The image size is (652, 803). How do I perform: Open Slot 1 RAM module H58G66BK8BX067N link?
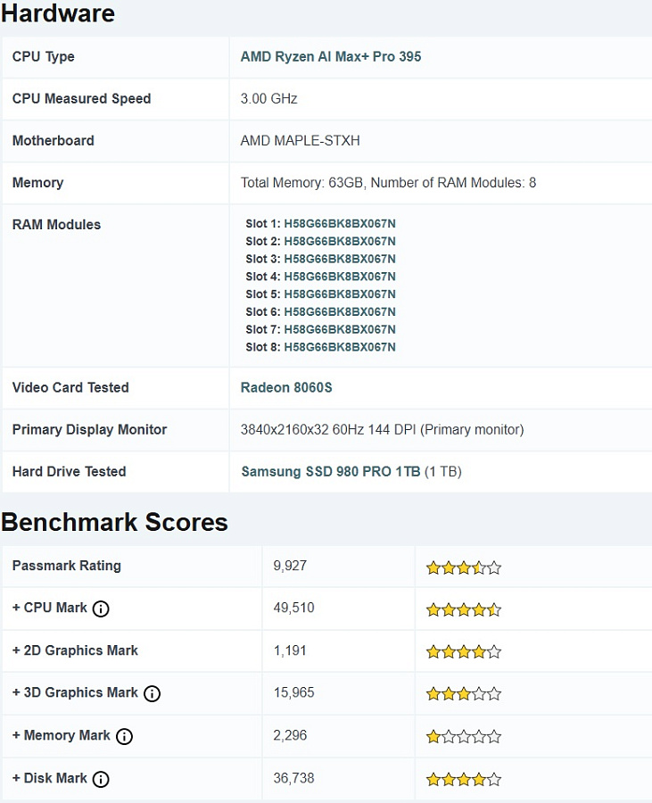tap(340, 224)
